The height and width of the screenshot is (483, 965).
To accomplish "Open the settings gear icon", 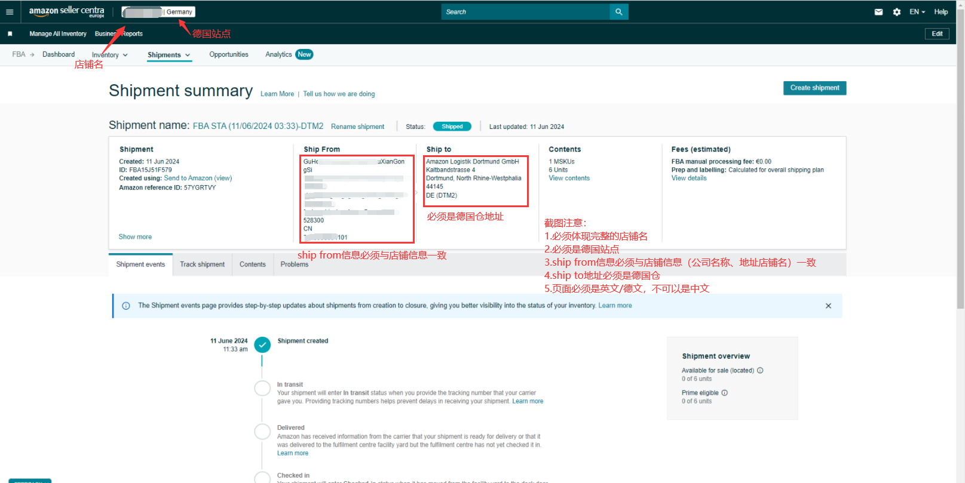I will [897, 12].
